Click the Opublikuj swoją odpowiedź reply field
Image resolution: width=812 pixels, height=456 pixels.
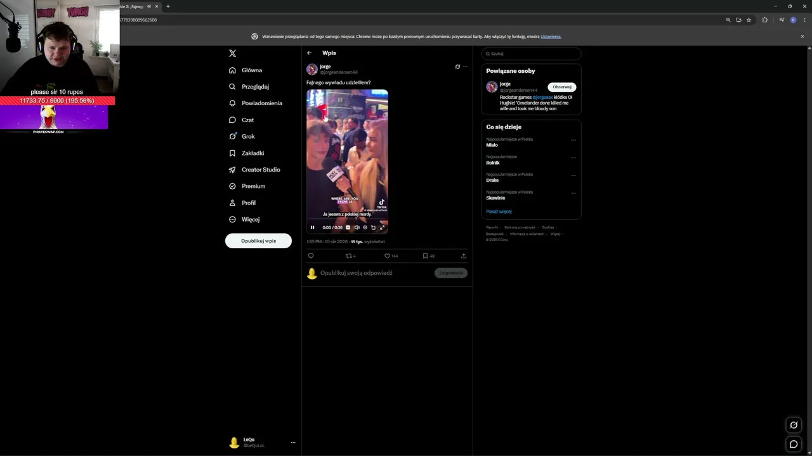(x=357, y=273)
